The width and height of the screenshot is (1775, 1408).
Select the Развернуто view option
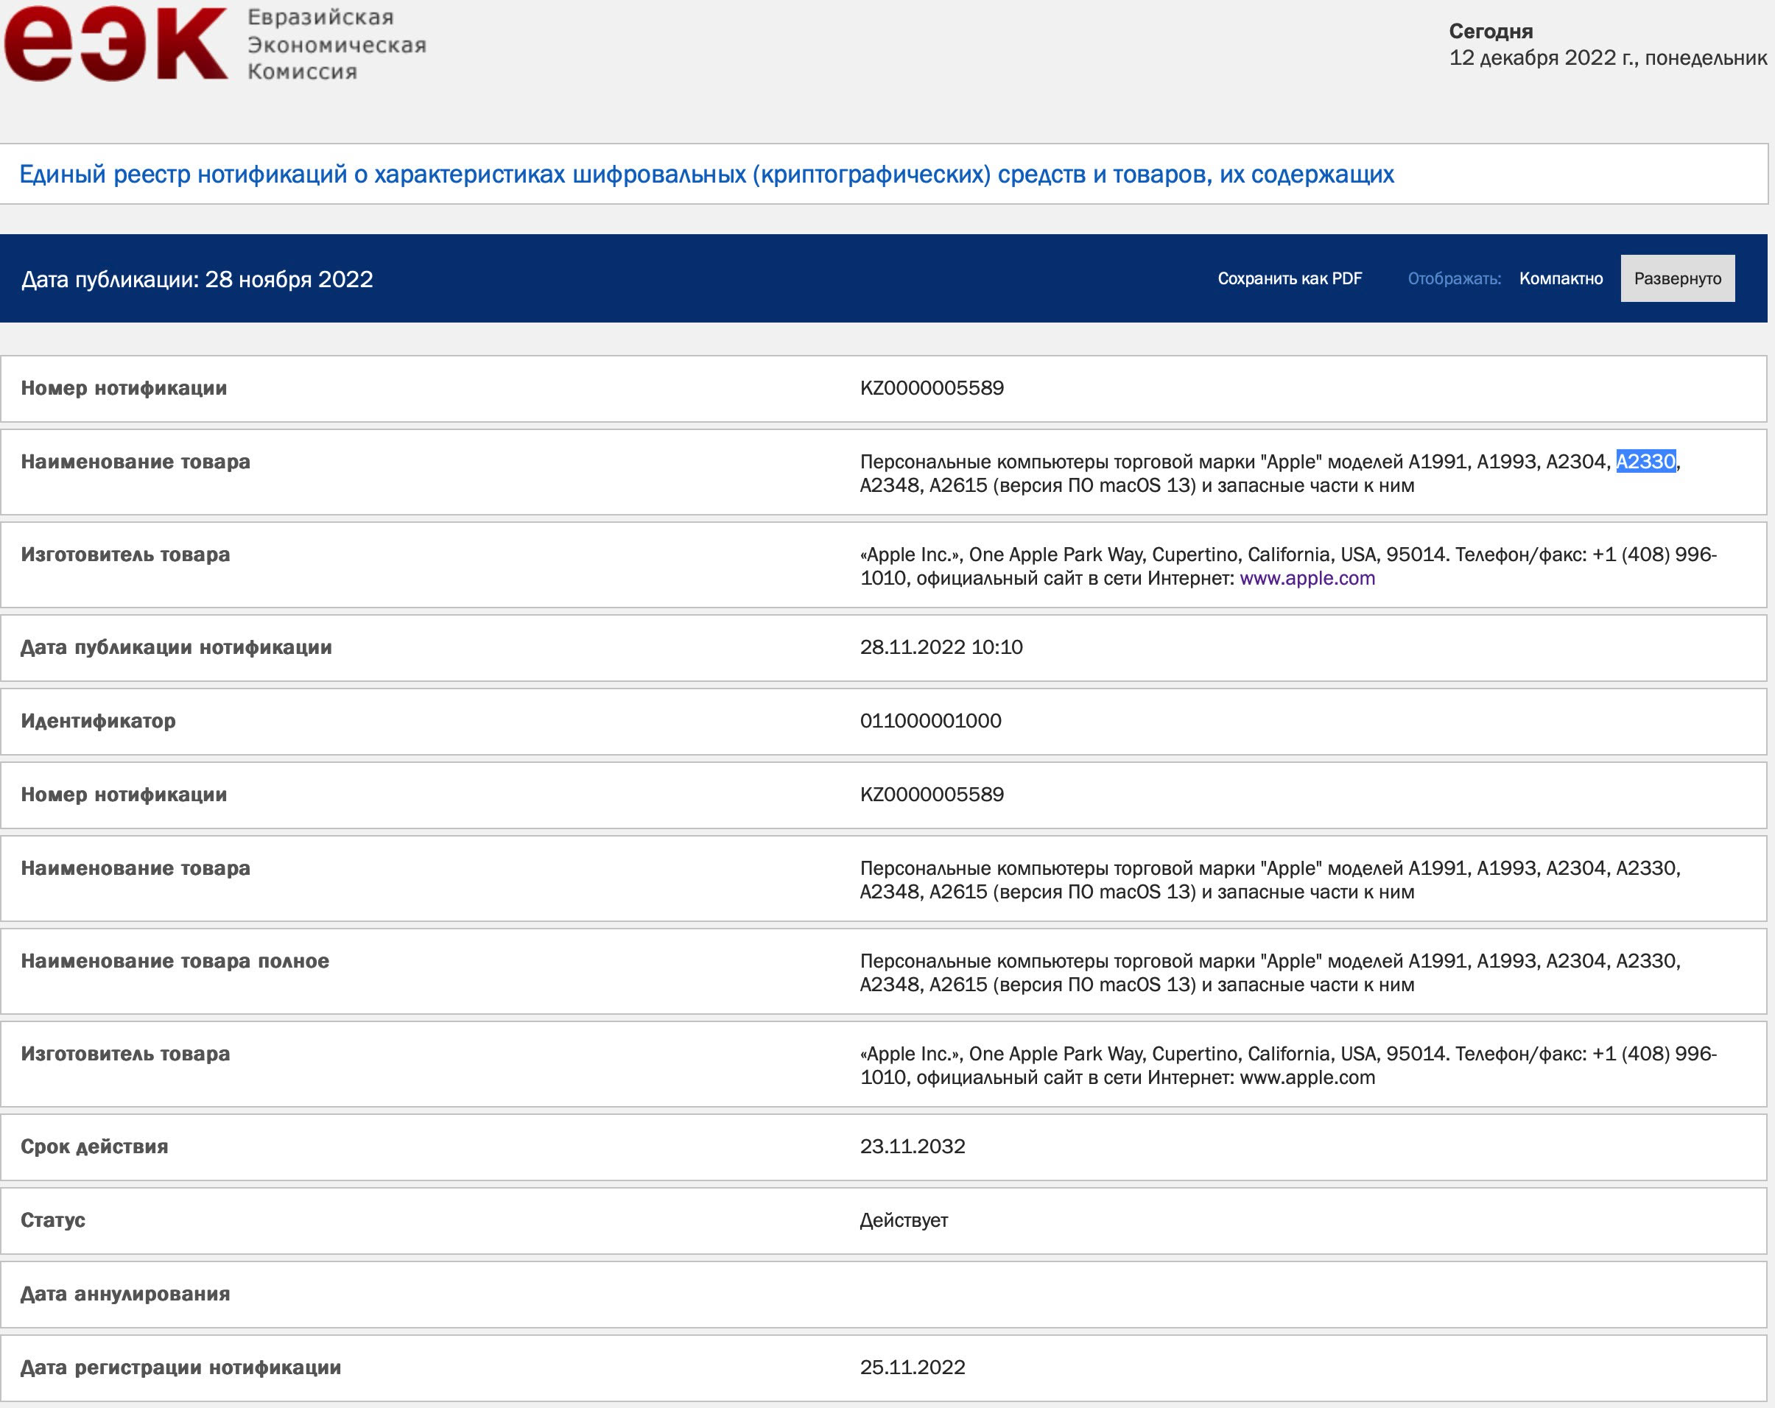click(1677, 278)
